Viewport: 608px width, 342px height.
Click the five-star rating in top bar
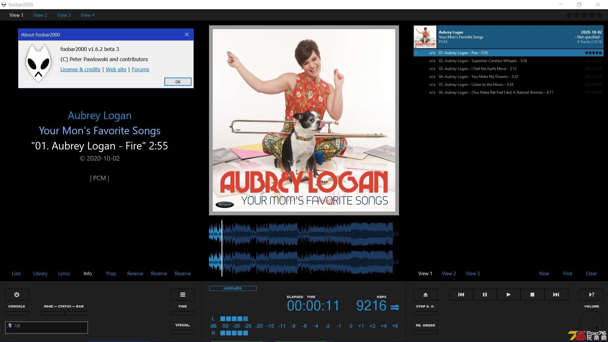click(x=584, y=15)
